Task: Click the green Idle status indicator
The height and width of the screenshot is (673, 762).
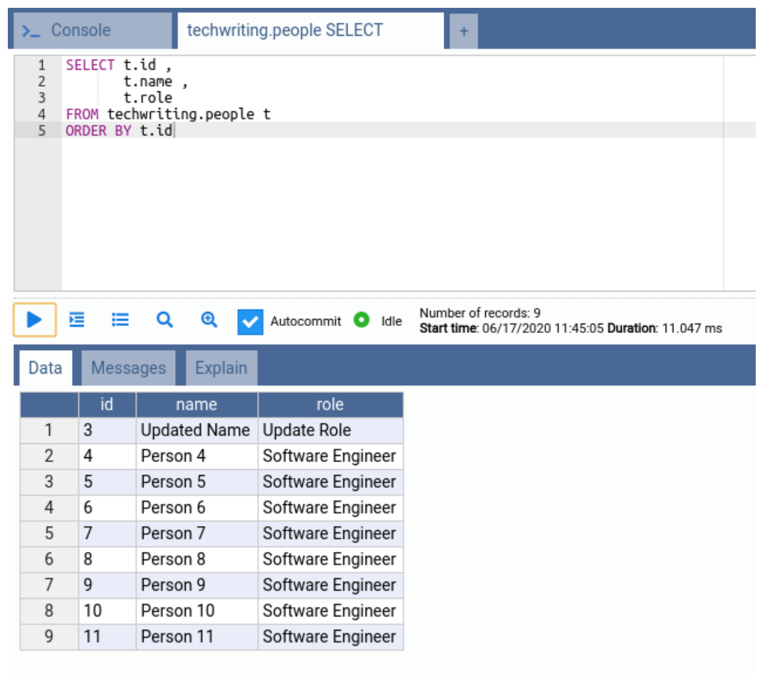Action: pyautogui.click(x=361, y=320)
